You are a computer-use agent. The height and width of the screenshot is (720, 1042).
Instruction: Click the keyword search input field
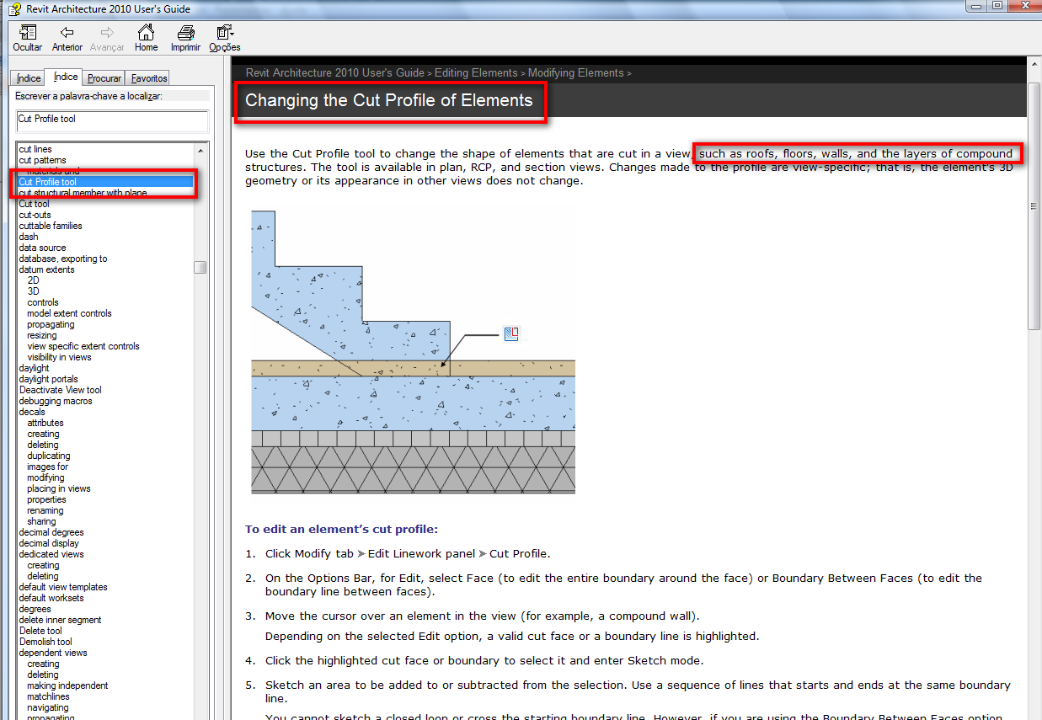pos(112,120)
